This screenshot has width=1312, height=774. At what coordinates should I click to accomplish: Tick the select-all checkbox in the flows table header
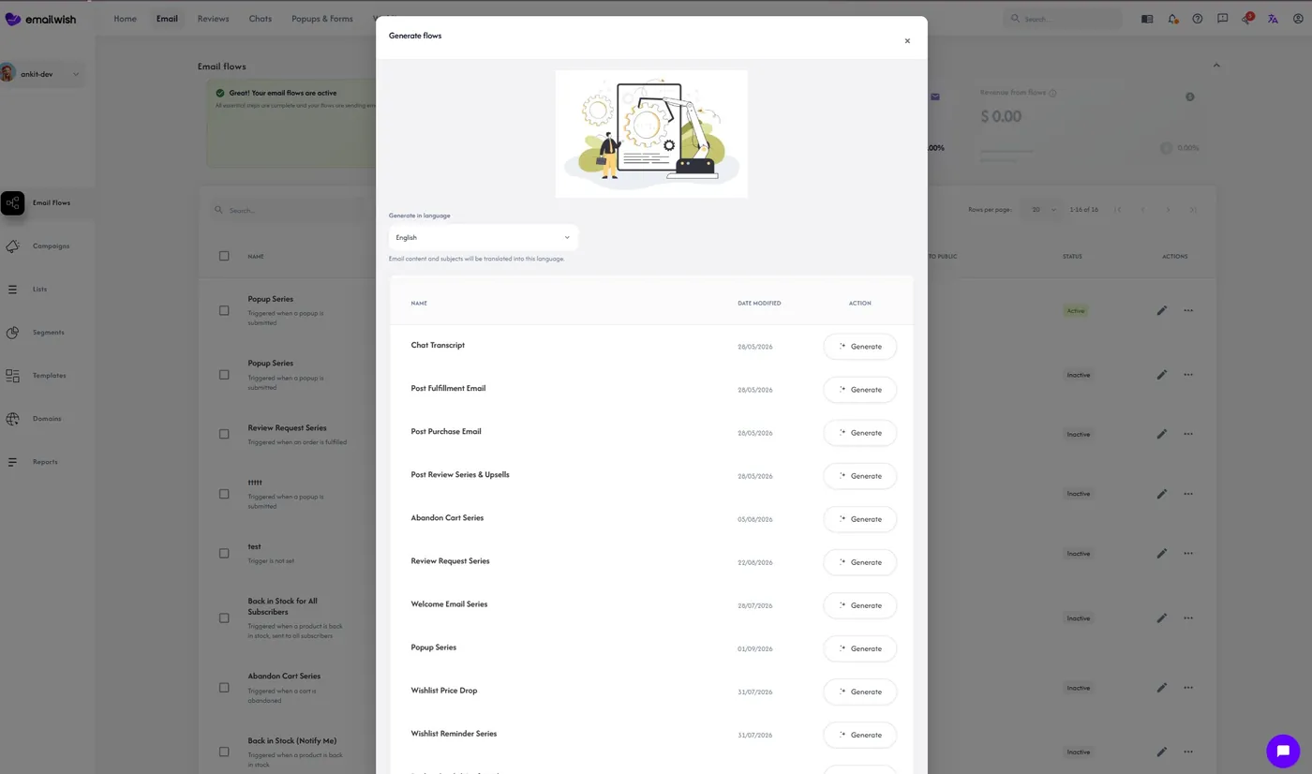[x=224, y=256]
